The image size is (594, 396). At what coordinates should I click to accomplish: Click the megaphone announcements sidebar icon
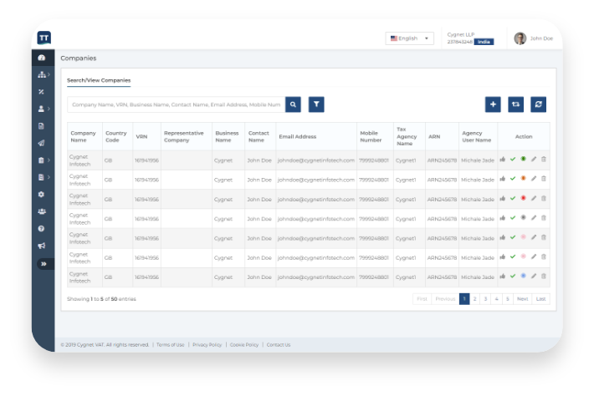click(x=41, y=246)
